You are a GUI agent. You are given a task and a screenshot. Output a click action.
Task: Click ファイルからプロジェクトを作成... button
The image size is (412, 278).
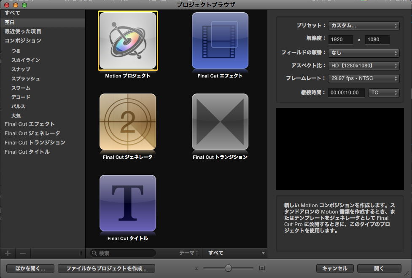106,269
